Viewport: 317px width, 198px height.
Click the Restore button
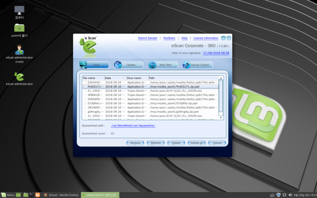pos(135,143)
